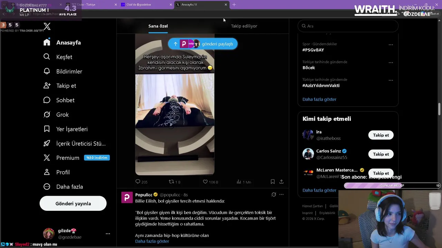Open Imprint footer link

point(308,213)
